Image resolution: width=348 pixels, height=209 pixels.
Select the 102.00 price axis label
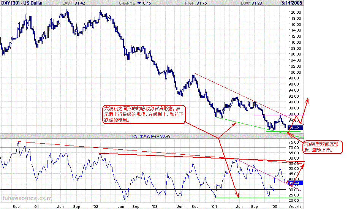point(295,66)
